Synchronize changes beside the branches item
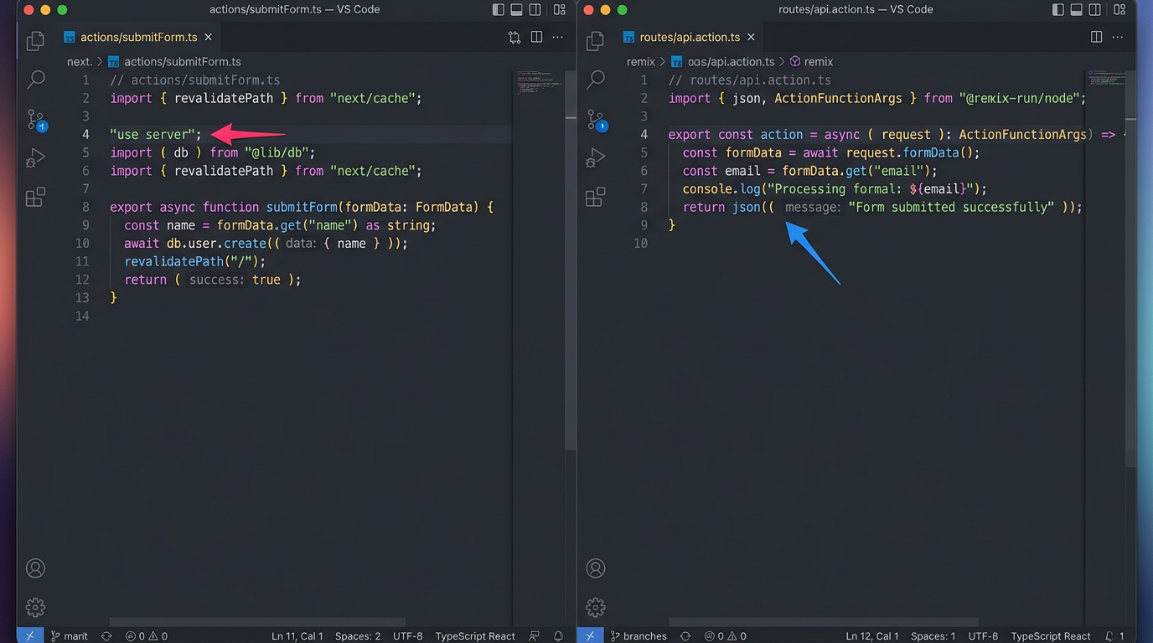 click(685, 636)
